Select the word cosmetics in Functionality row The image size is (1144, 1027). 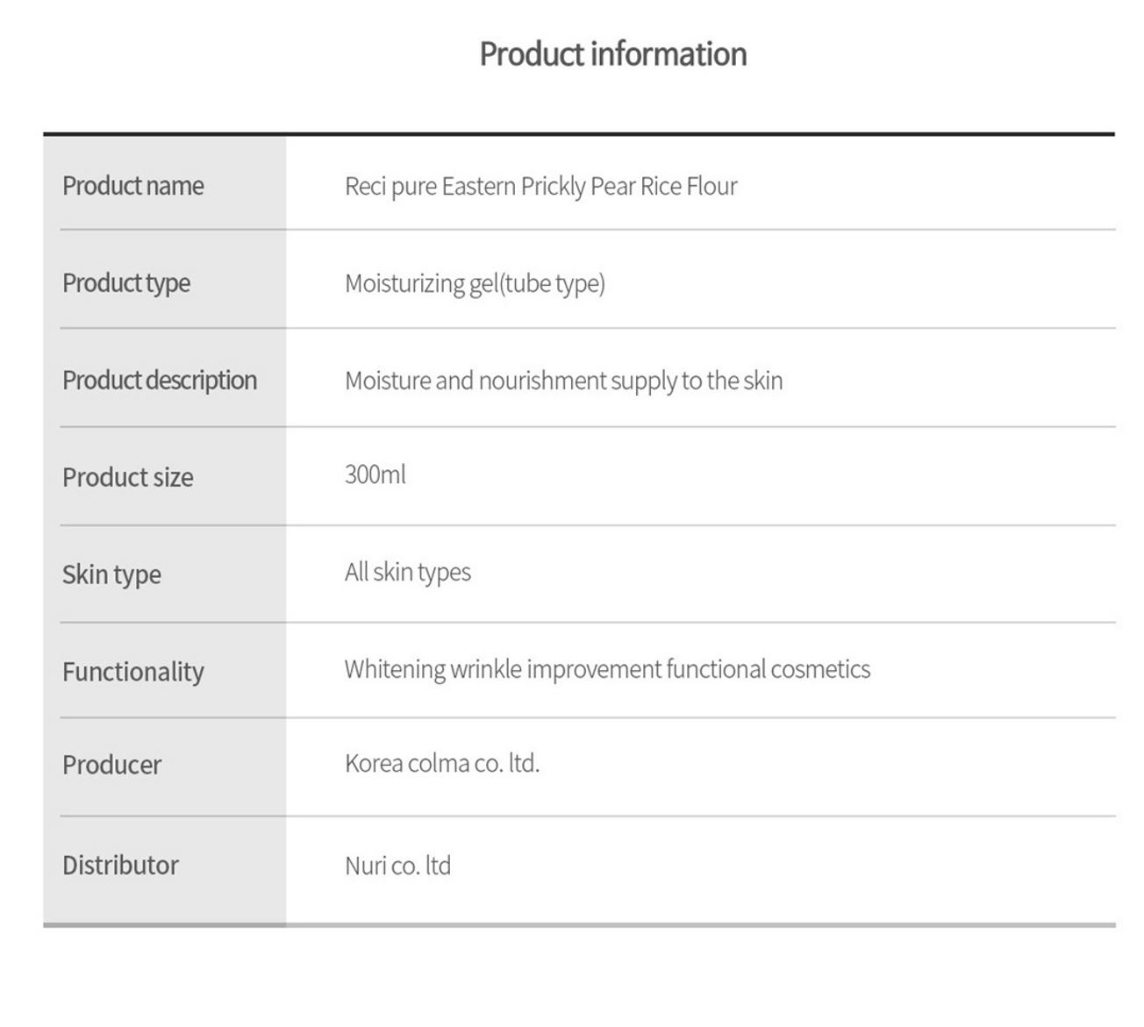click(819, 669)
